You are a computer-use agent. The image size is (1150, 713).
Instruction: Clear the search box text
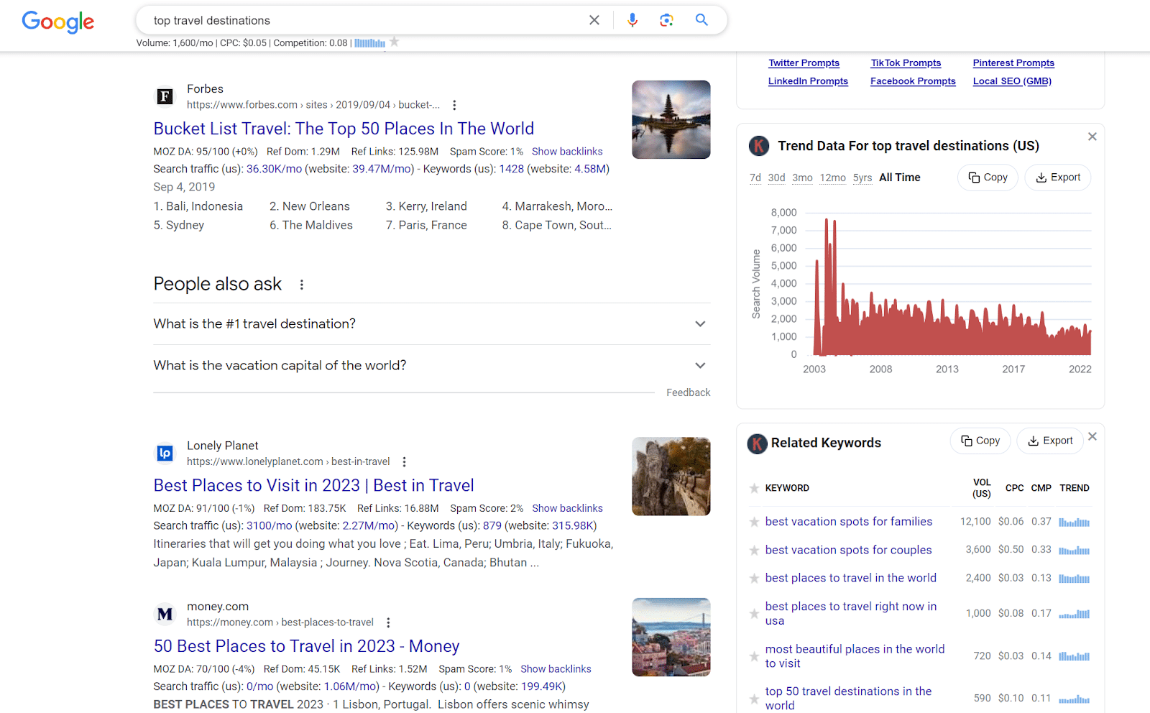click(x=594, y=20)
